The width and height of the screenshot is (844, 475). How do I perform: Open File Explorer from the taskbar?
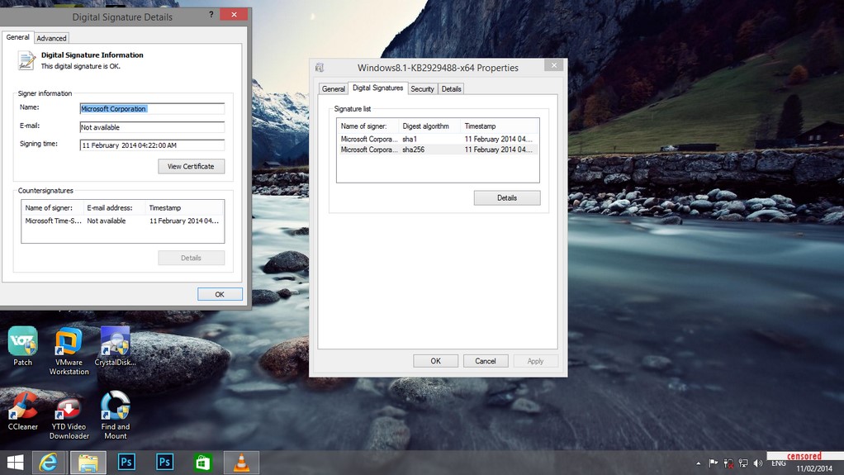(x=88, y=463)
